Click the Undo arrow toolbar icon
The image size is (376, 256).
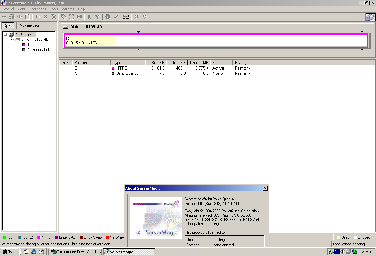[145, 17]
